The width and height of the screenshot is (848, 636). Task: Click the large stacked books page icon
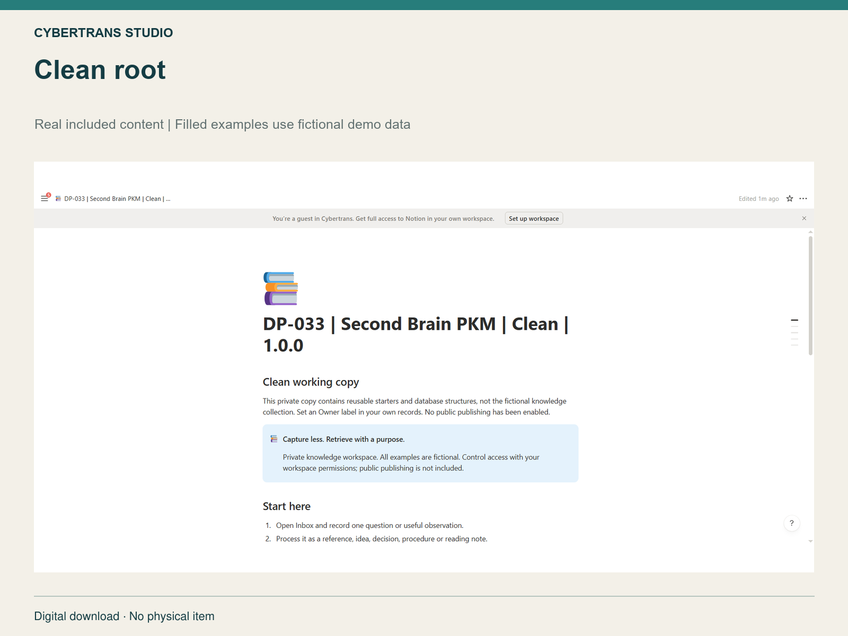pyautogui.click(x=281, y=288)
